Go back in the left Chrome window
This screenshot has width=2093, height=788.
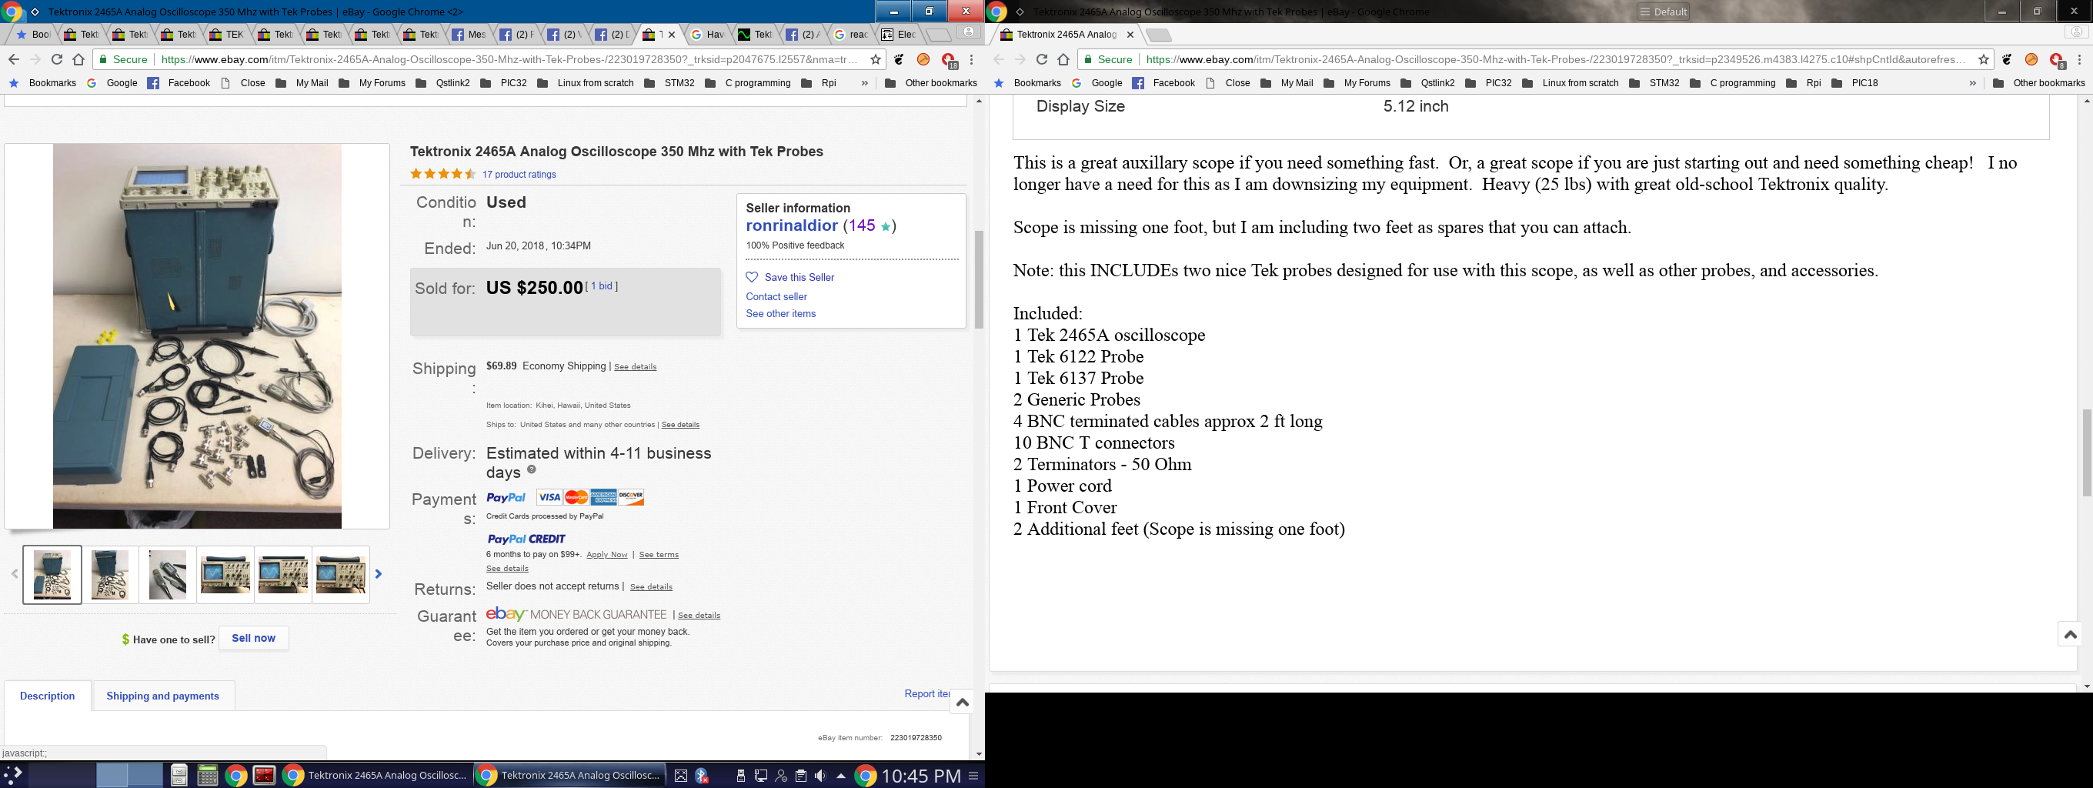tap(14, 59)
